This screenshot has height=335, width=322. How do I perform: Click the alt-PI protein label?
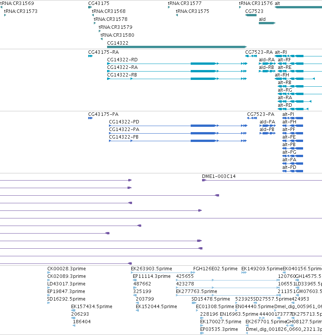pyautogui.click(x=288, y=114)
